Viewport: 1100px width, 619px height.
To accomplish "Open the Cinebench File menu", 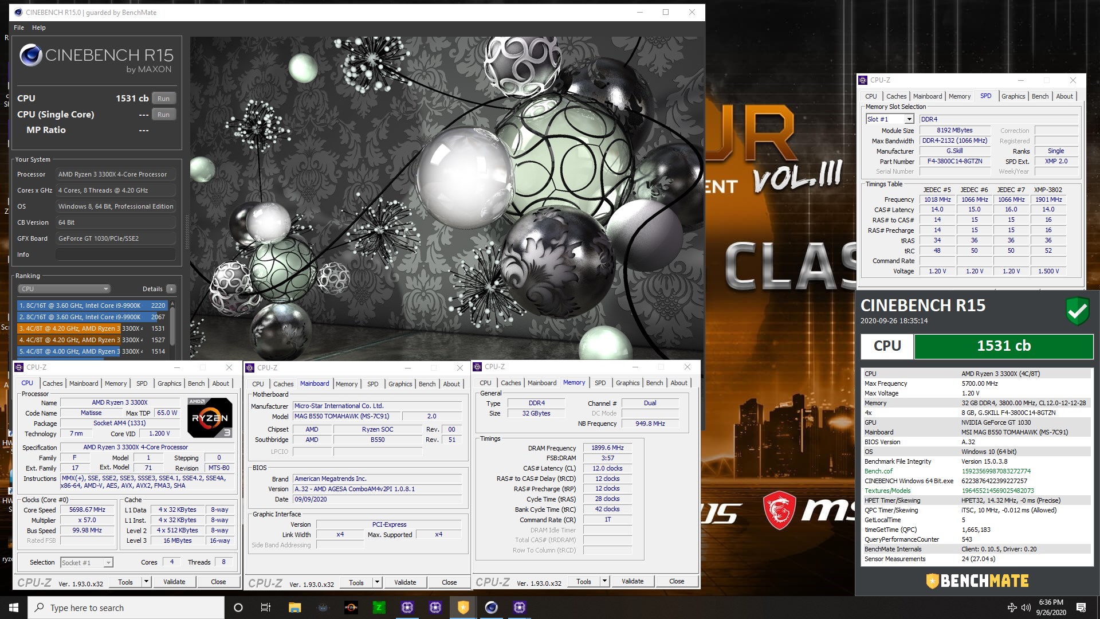I will pos(19,28).
